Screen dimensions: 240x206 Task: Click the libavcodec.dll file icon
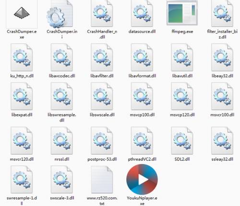click(x=62, y=57)
